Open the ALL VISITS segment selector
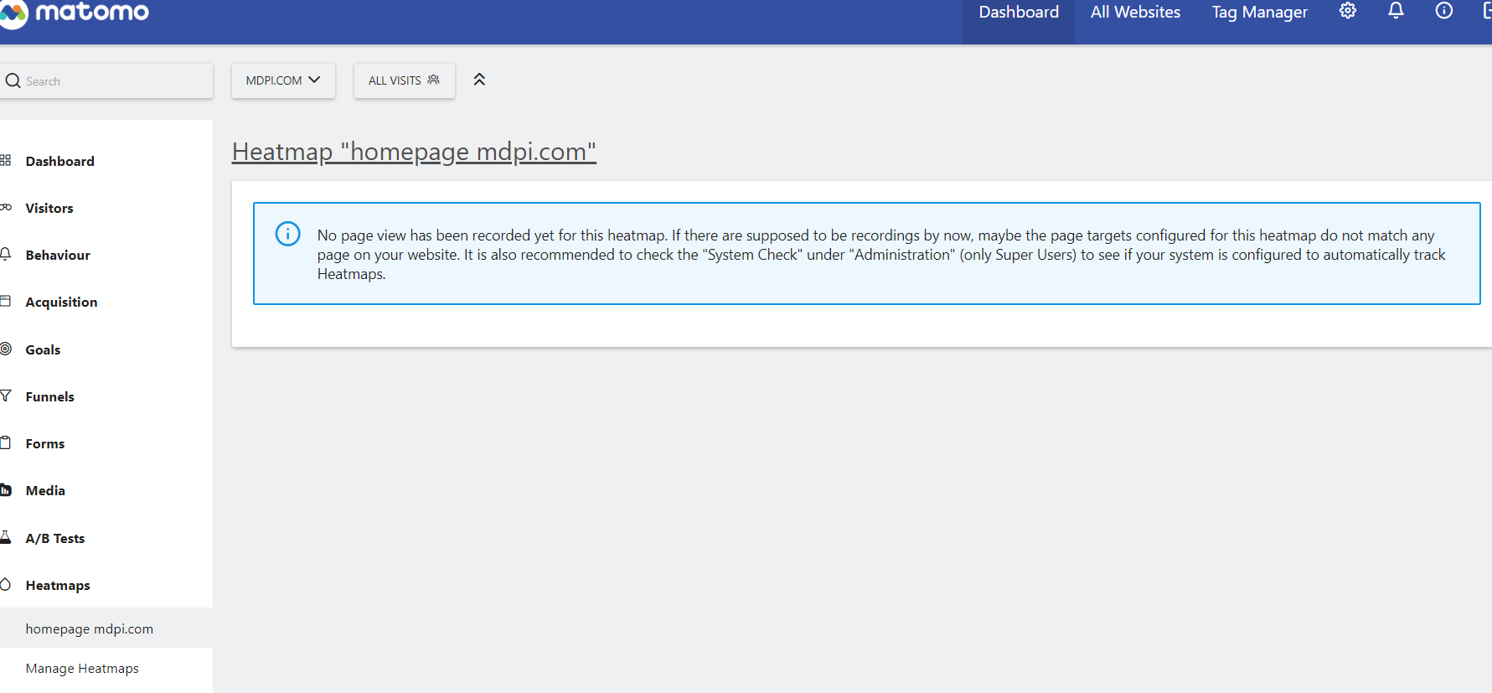 (x=404, y=80)
